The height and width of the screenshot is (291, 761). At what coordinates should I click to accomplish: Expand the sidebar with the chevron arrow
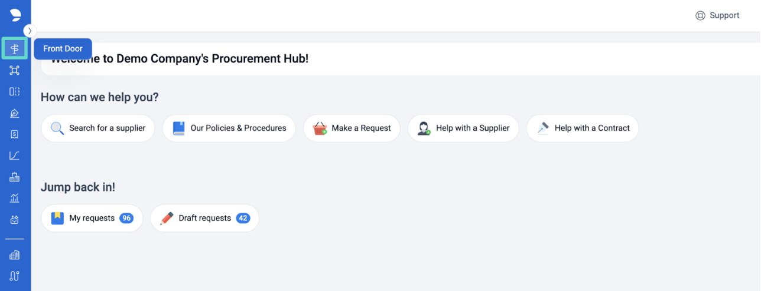pos(30,31)
